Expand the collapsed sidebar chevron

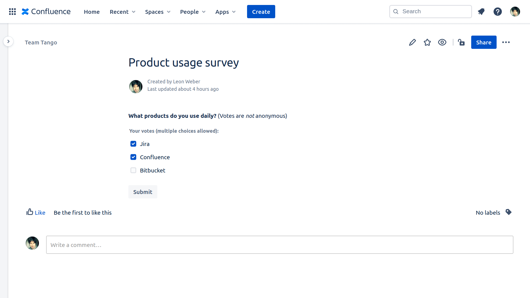click(8, 41)
